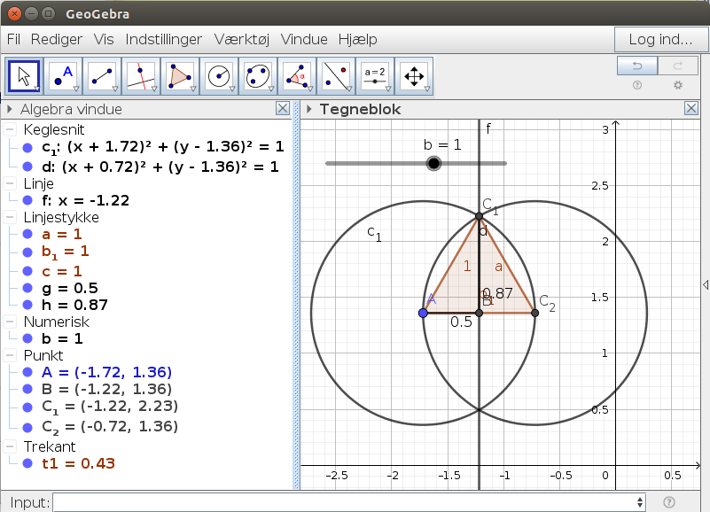Collapse the Linjestykke group

[x=10, y=217]
